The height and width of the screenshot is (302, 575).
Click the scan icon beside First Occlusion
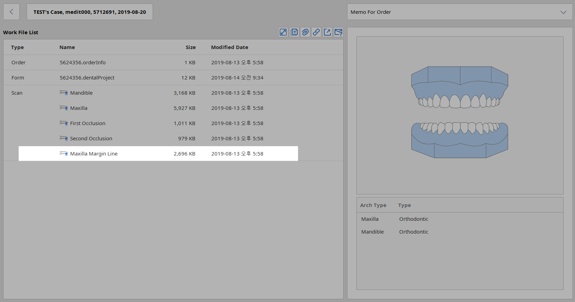pyautogui.click(x=64, y=123)
